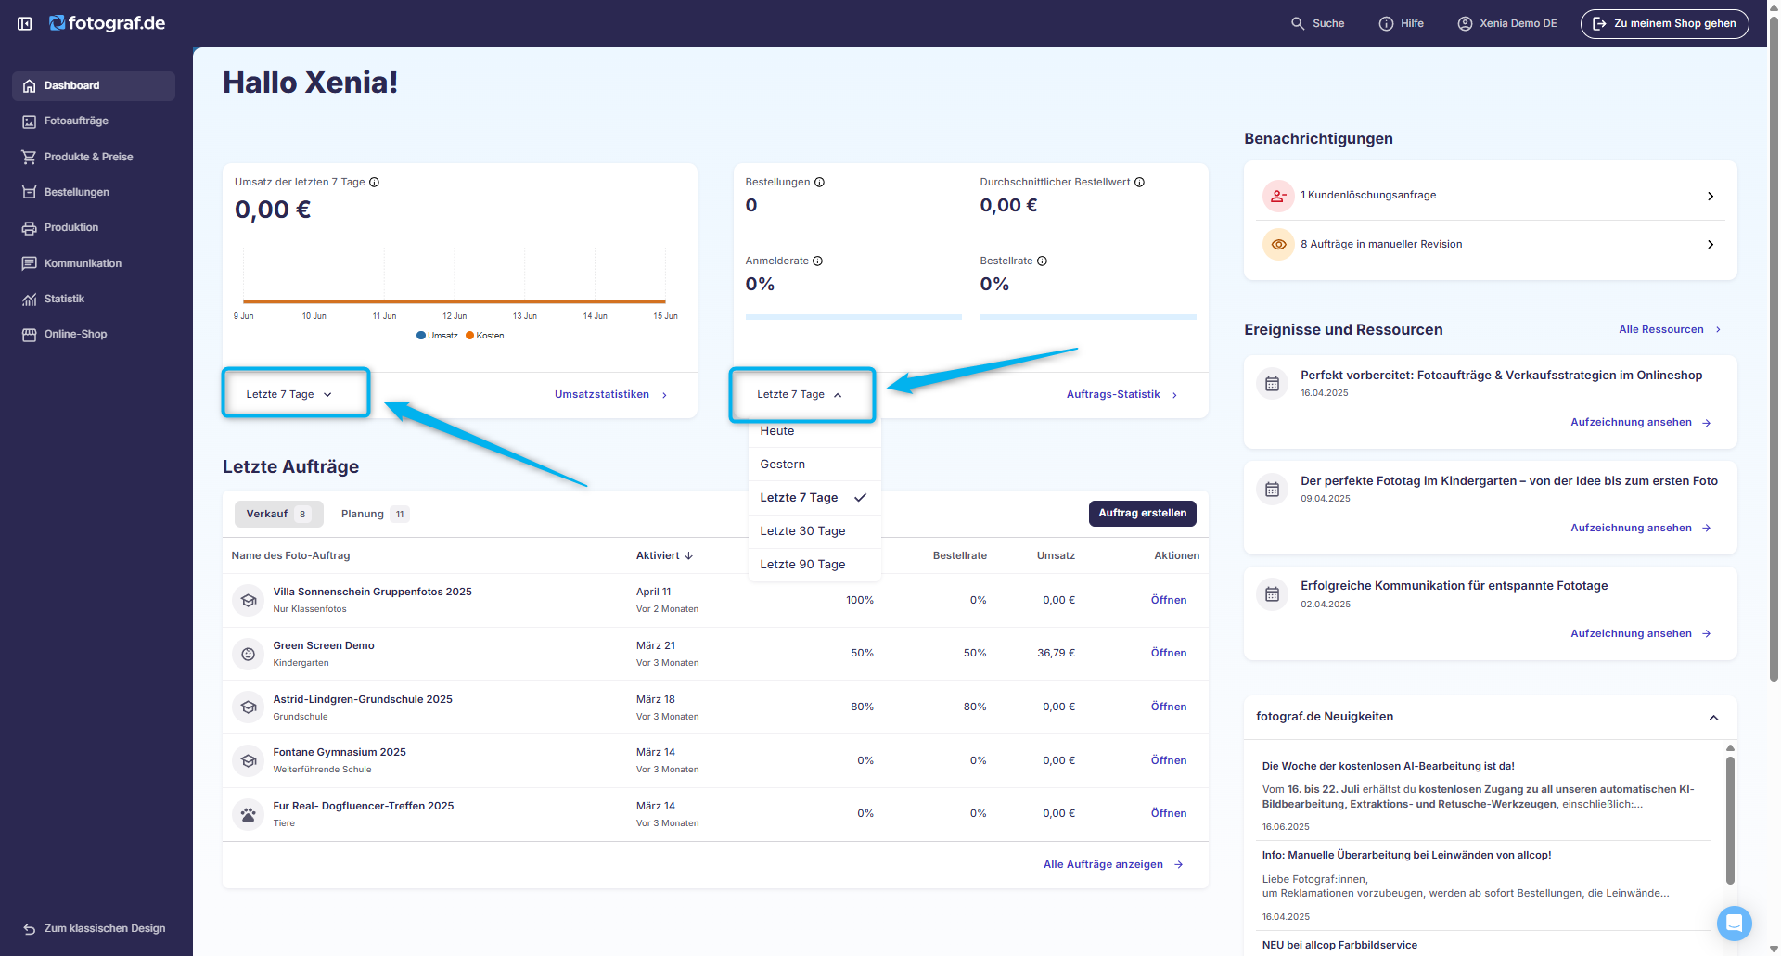Open Xenia Demo DE account menu
Screen dimensions: 1781x956
click(x=1507, y=23)
